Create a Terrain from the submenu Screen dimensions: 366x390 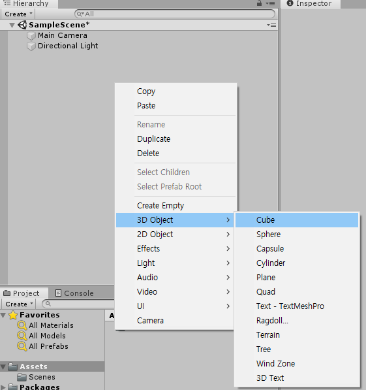tap(297, 335)
